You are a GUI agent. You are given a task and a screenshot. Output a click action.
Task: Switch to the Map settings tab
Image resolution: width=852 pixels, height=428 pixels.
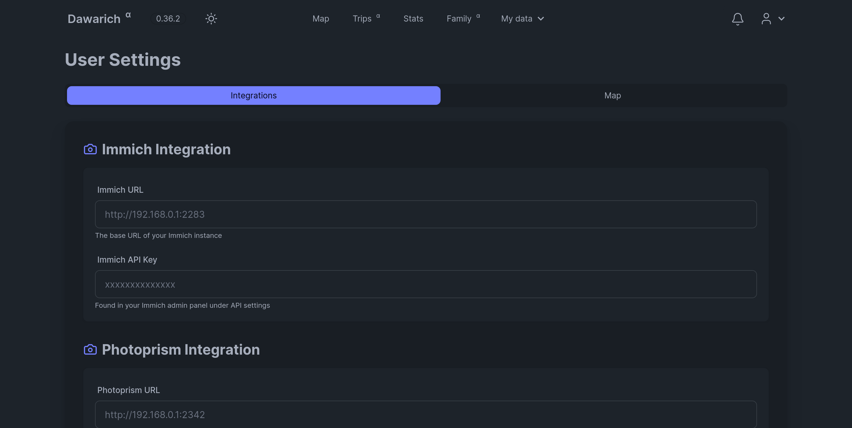(x=612, y=95)
